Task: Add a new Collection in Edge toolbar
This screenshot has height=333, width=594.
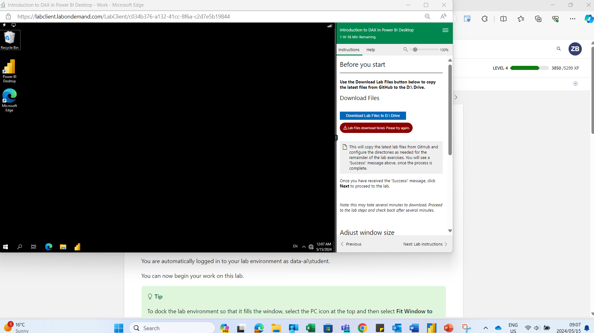Action: pyautogui.click(x=538, y=19)
